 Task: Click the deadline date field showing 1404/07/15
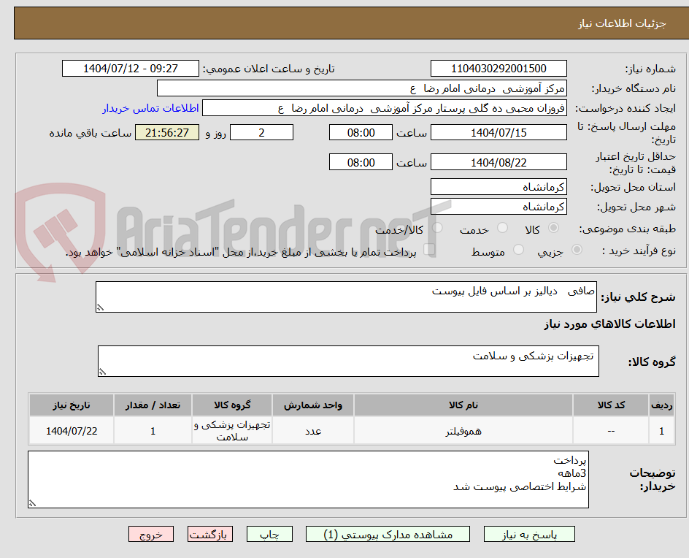click(499, 132)
